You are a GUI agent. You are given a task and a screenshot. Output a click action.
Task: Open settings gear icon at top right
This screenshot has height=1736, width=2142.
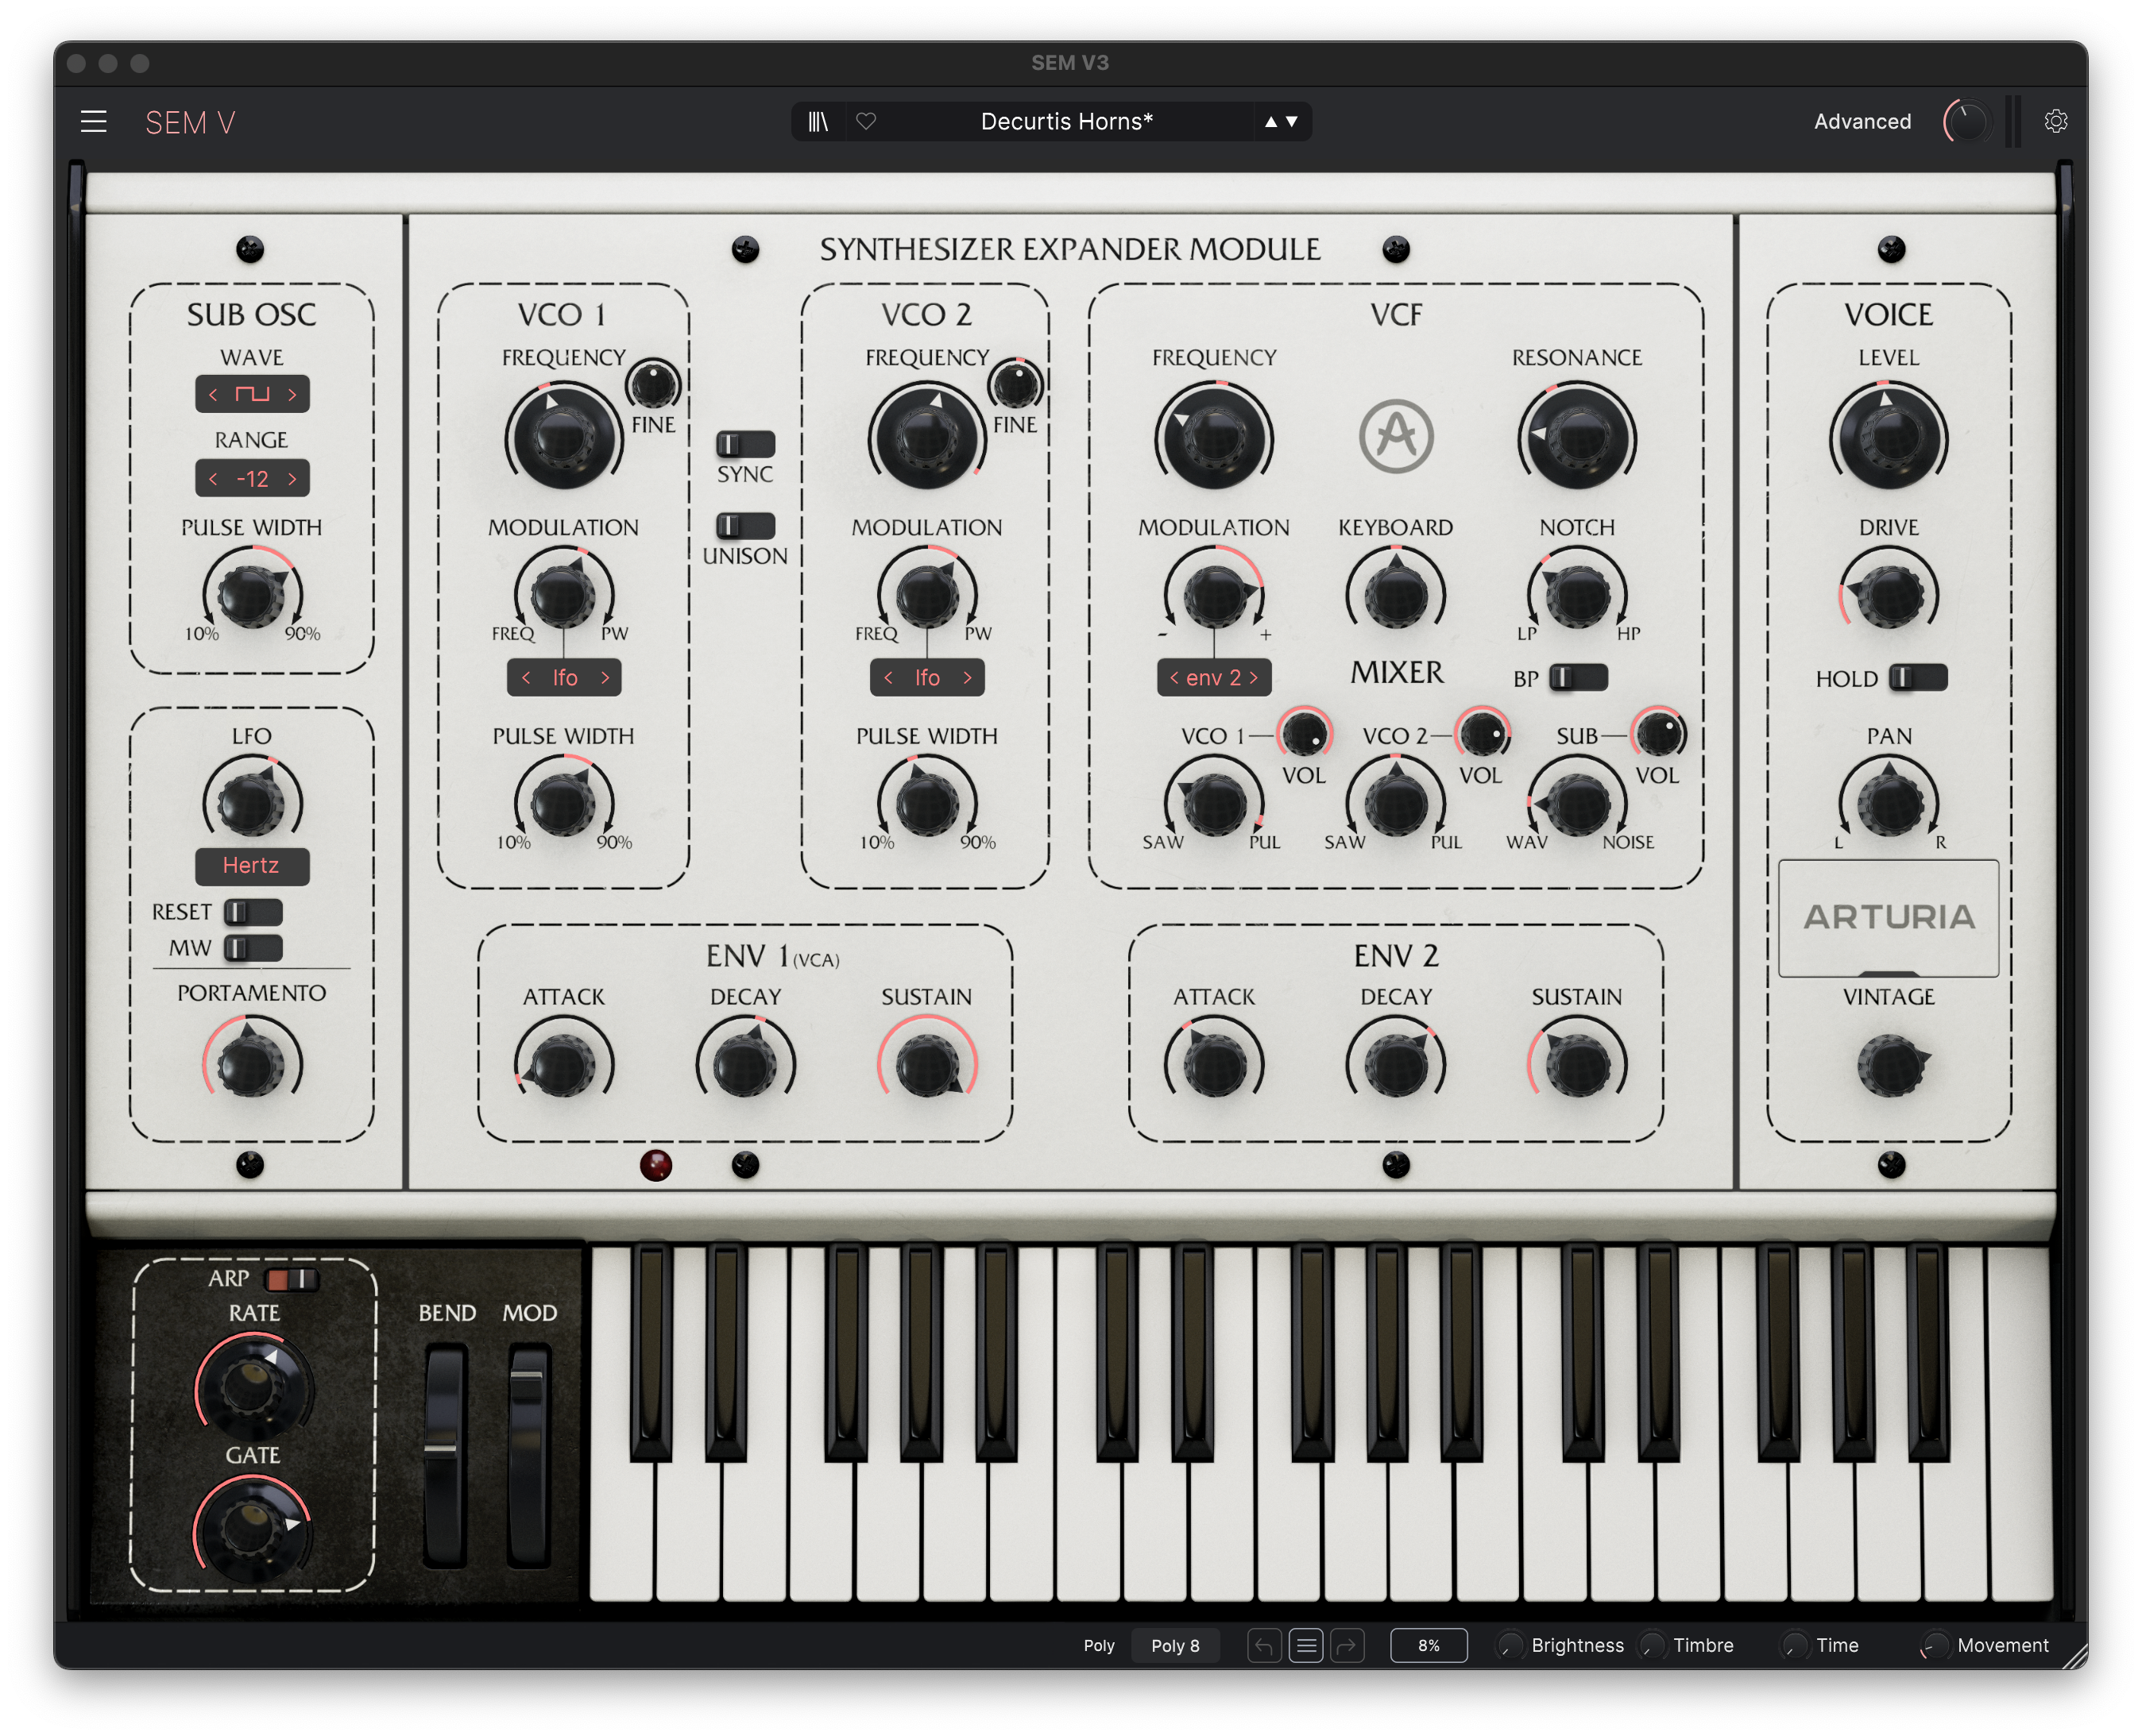[x=2056, y=122]
